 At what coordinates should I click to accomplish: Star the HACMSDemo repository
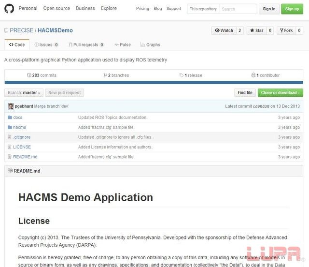[x=256, y=30]
